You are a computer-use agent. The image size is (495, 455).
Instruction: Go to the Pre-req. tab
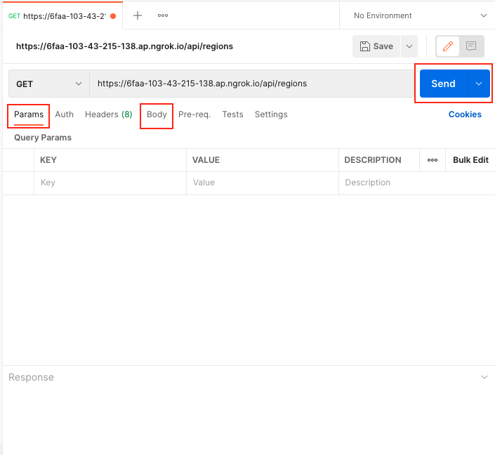click(x=194, y=114)
